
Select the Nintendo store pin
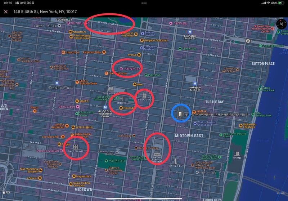point(121,108)
